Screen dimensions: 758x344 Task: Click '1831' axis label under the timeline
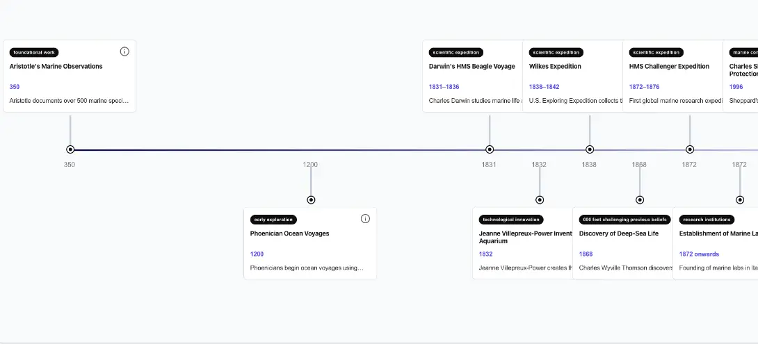point(489,164)
